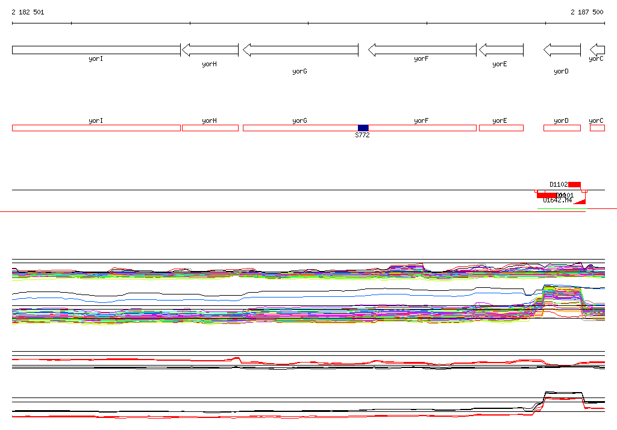Click the U1642.M4 label
617x430 pixels.
557,200
